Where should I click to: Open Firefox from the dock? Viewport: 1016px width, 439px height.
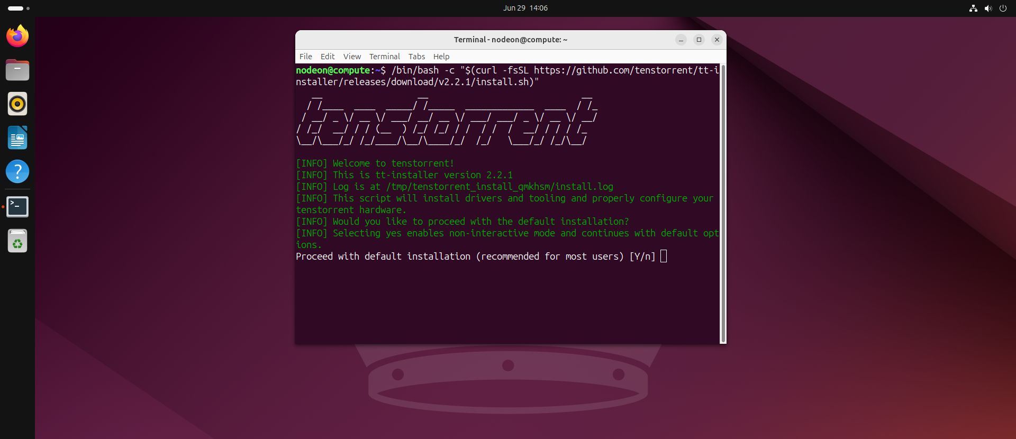[17, 36]
